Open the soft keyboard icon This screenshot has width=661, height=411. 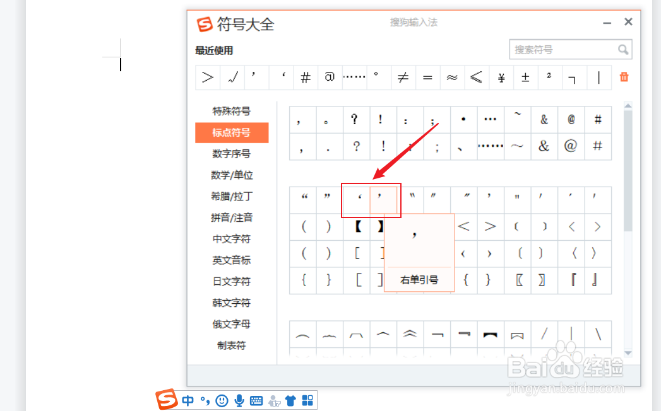point(256,400)
